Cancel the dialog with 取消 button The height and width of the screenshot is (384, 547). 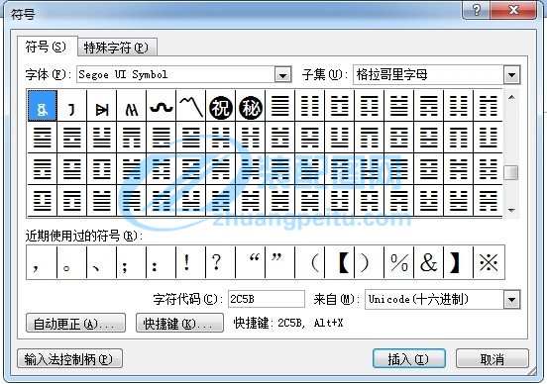[x=492, y=358]
